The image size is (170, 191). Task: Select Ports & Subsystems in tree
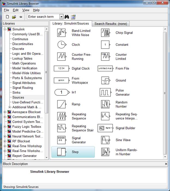(27, 78)
